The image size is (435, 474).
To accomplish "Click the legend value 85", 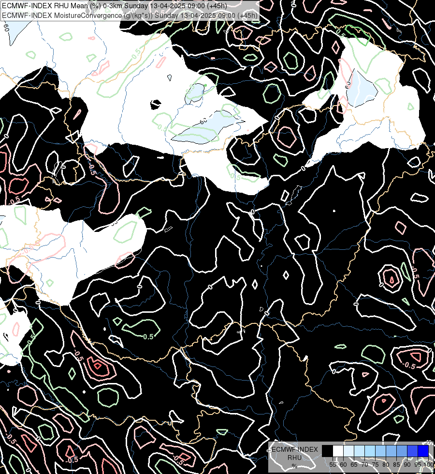I will pyautogui.click(x=396, y=465).
